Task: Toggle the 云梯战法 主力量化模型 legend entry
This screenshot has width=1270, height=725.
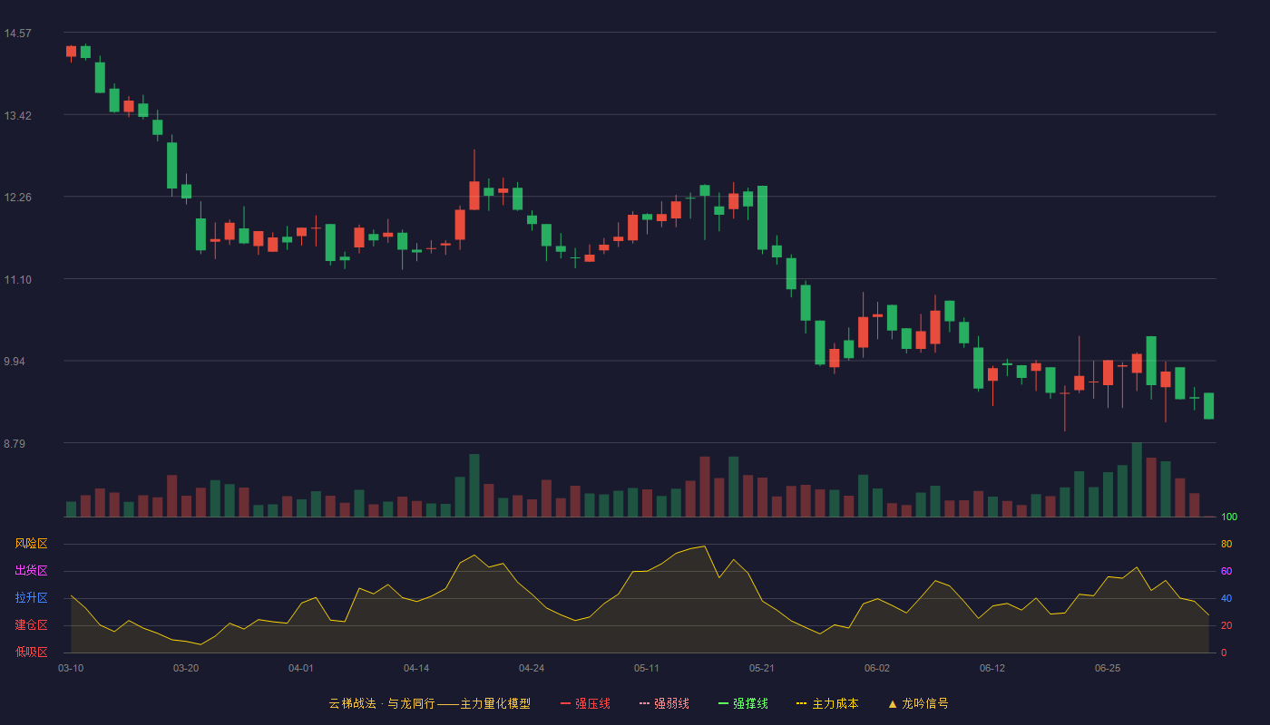Action: click(430, 703)
